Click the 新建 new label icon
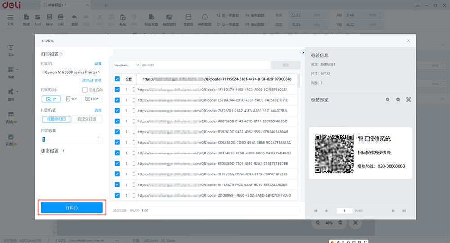This screenshot has height=243, width=450. [27, 20]
